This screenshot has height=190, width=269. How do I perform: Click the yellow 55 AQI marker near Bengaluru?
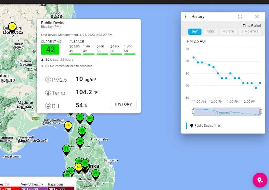[12, 27]
